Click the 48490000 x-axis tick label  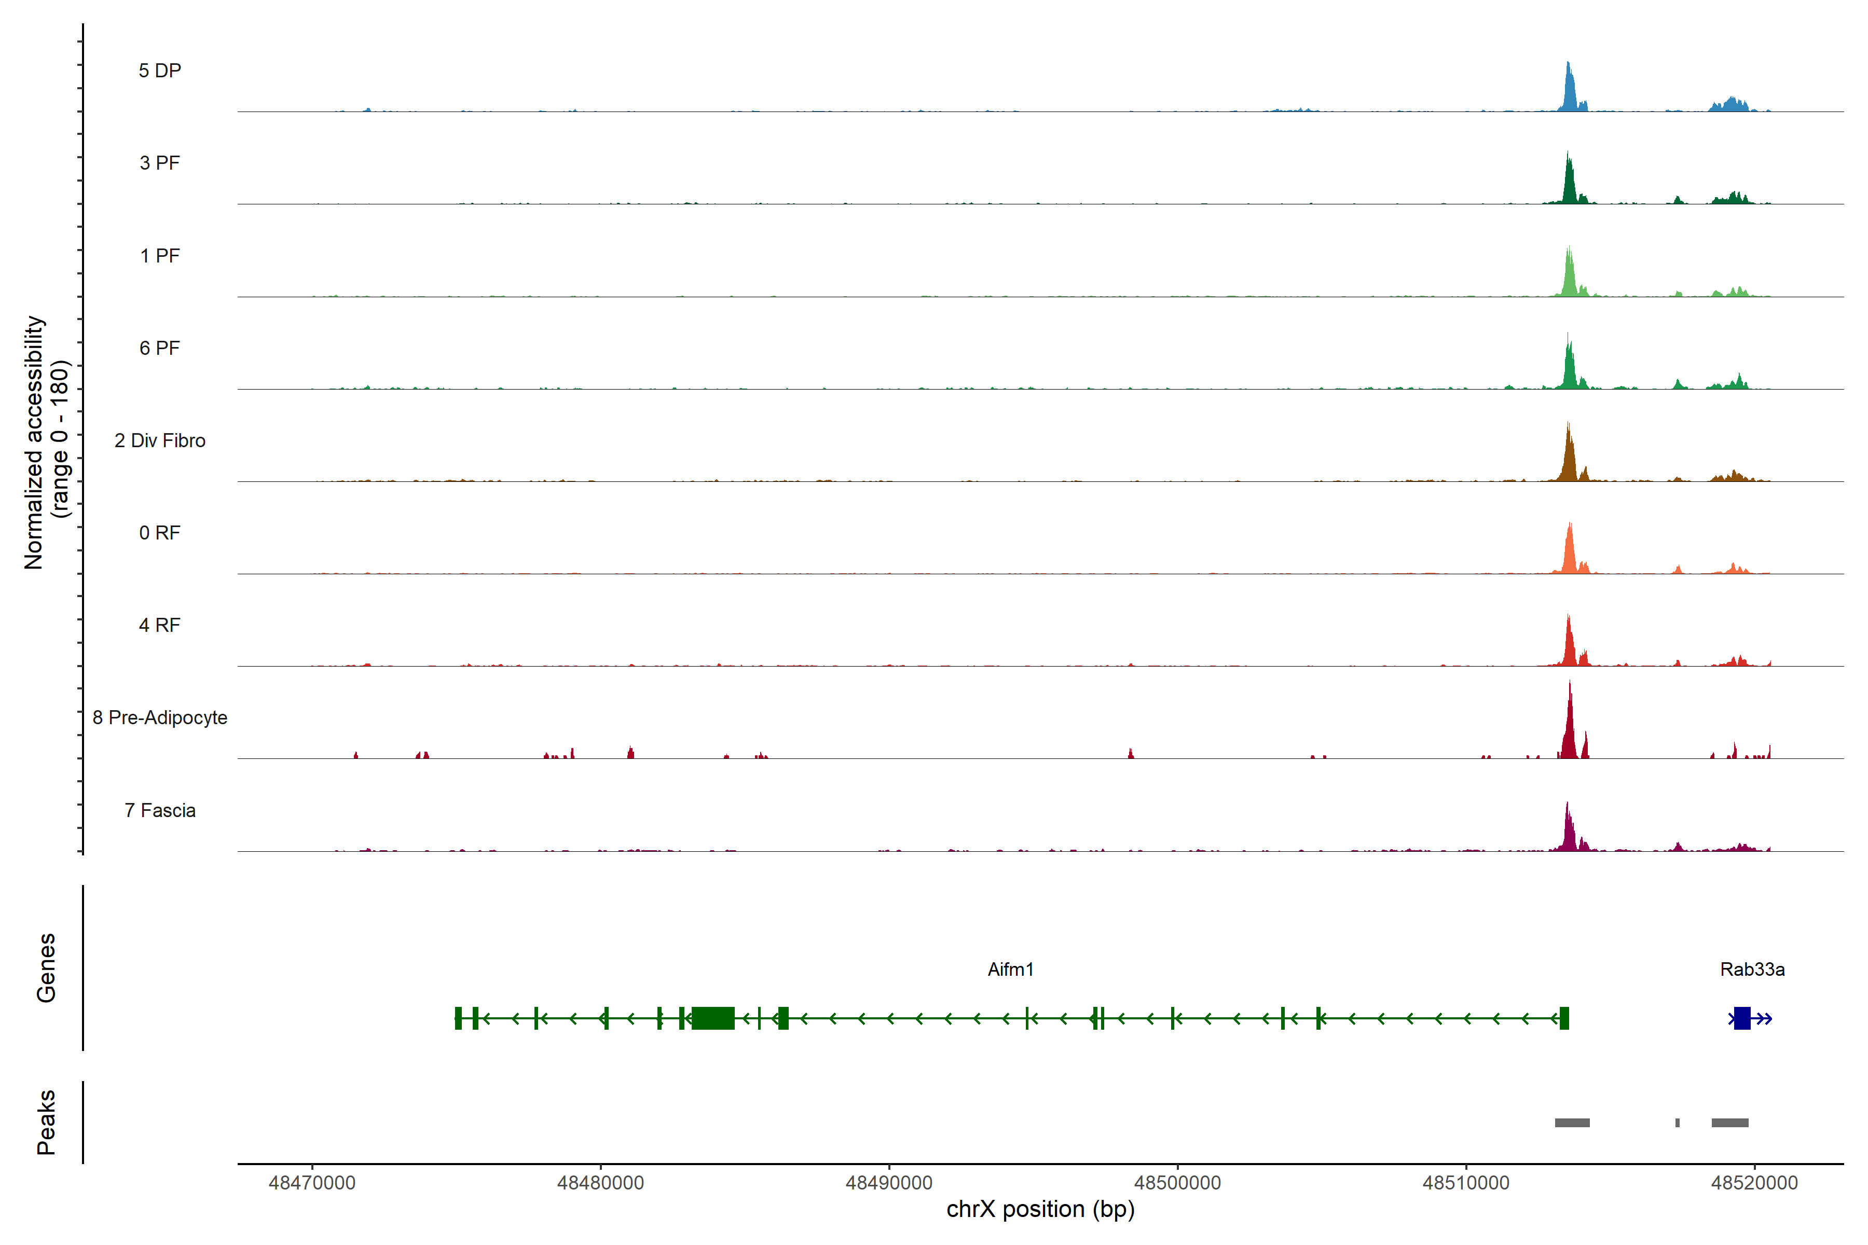[889, 1183]
